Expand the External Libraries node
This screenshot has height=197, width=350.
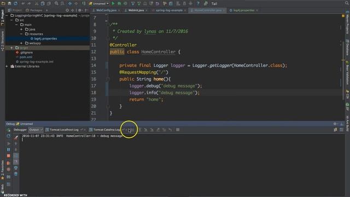(x=7, y=66)
